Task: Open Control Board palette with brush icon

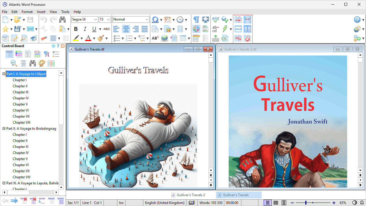Action: tap(42, 63)
